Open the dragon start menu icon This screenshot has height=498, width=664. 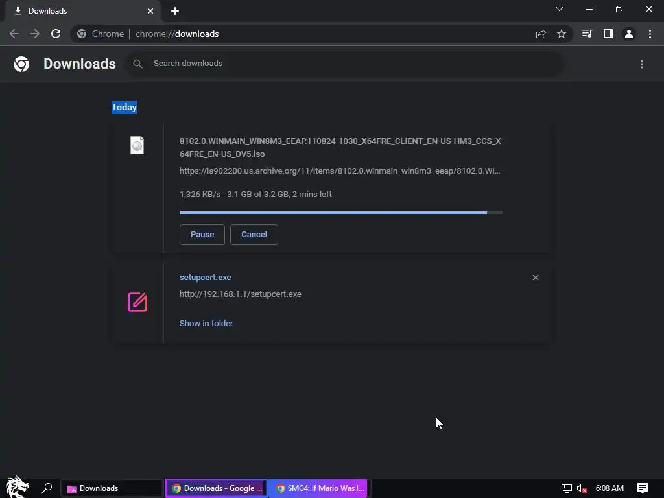coord(17,487)
